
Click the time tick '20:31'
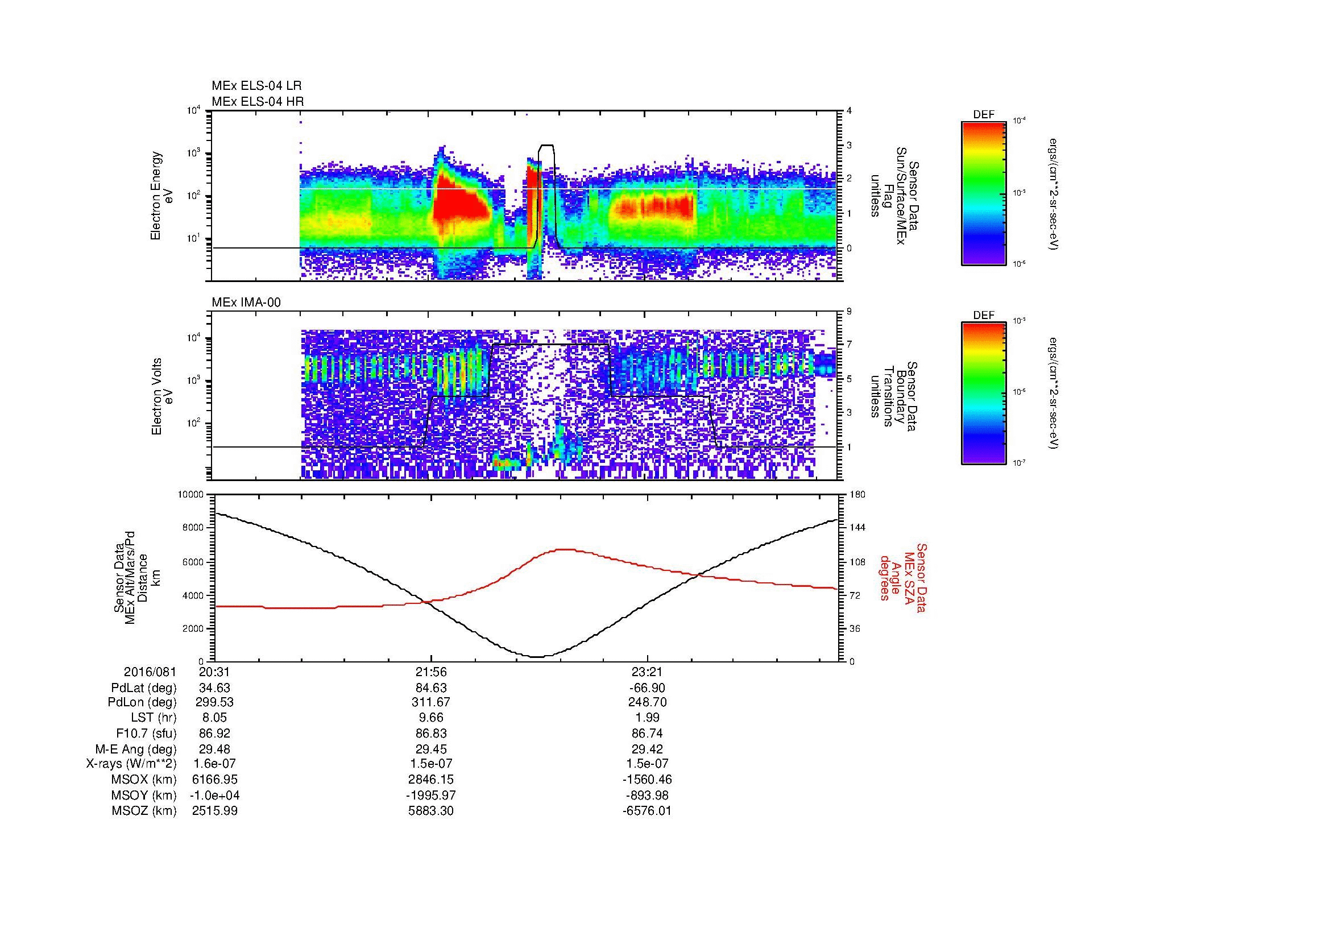tap(214, 672)
